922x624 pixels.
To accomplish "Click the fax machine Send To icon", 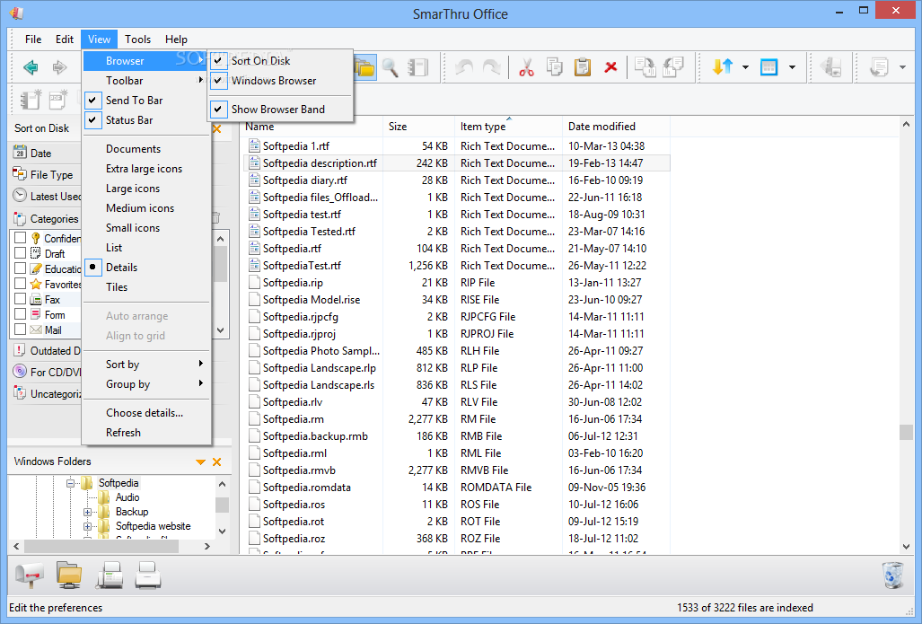I will (110, 576).
